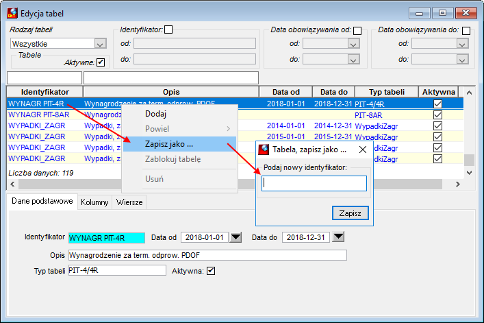Image resolution: width=484 pixels, height=323 pixels.
Task: Uncheck the Aktywna checkbox in Dane podstawowe
Action: coord(211,271)
